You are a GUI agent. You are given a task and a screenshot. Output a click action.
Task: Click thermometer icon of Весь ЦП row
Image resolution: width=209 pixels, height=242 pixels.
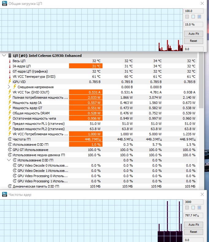(x=10, y=61)
